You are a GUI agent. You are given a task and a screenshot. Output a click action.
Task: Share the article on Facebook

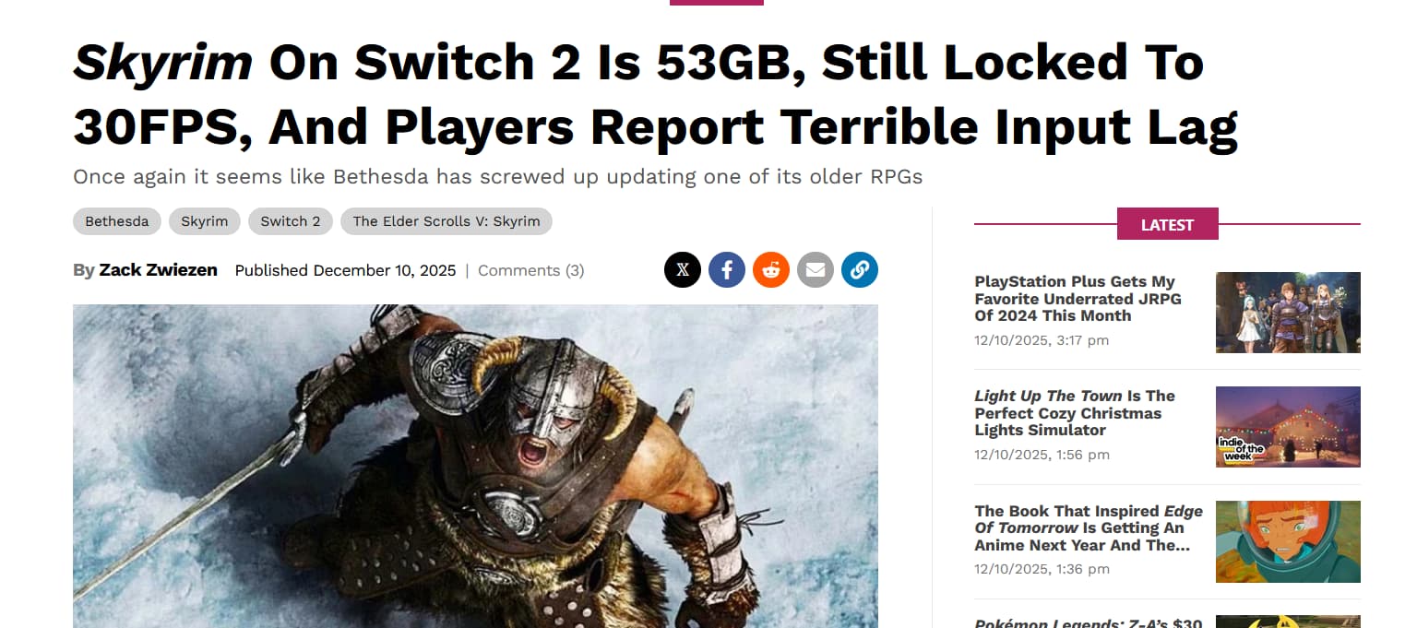(727, 270)
